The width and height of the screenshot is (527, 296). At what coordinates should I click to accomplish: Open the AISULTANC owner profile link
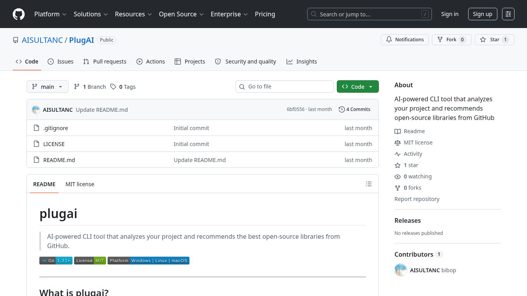(x=42, y=40)
